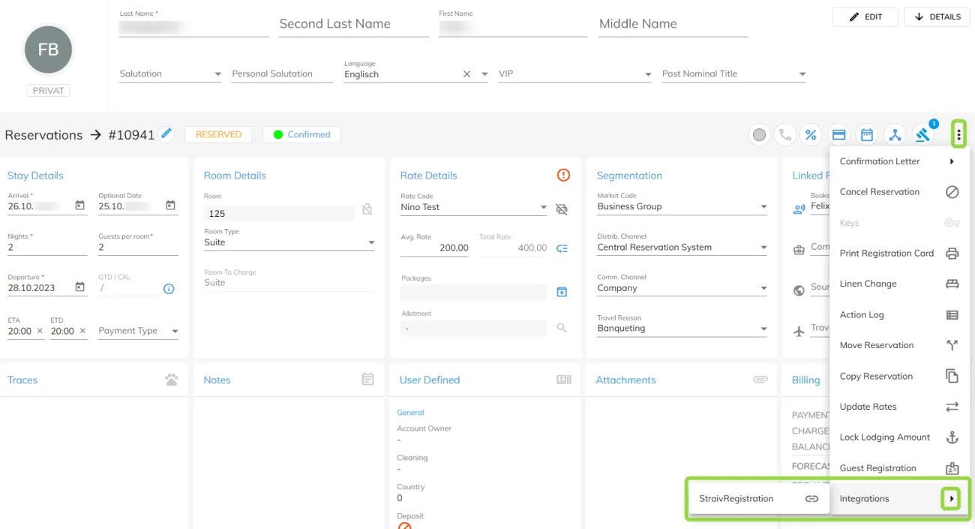
Task: Click the paw icon on the Traces panel
Action: pyautogui.click(x=172, y=380)
